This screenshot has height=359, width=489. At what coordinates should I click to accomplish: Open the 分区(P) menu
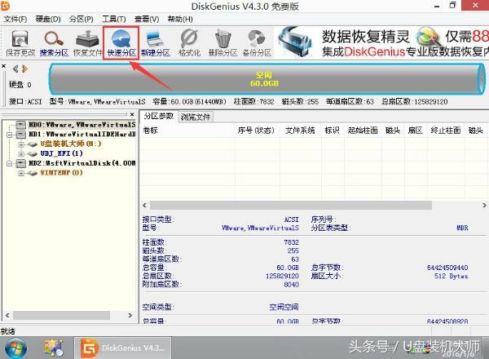point(81,20)
